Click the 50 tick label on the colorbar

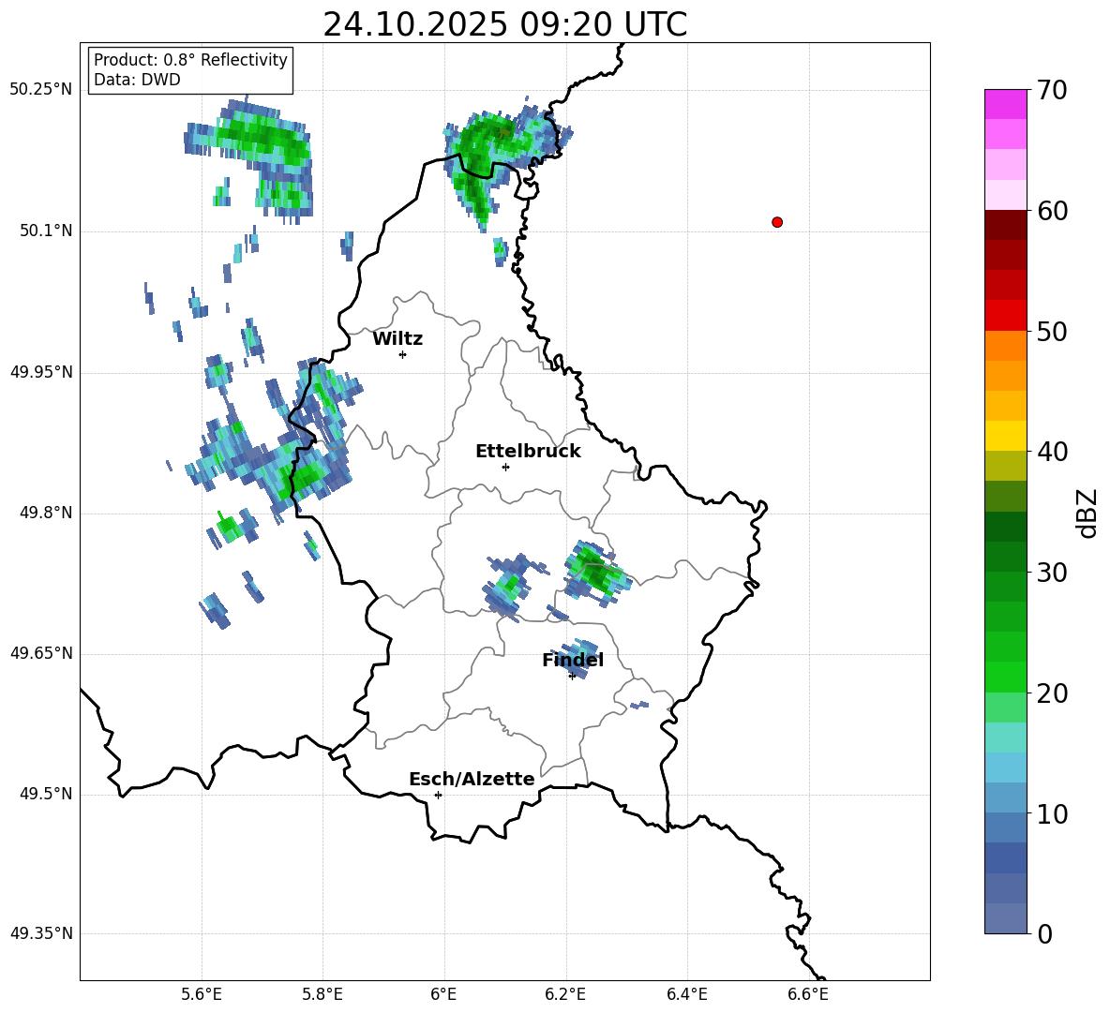click(x=1052, y=332)
